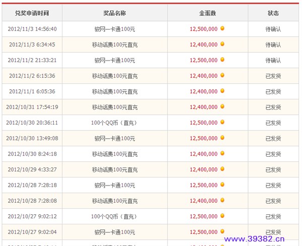
Task: Click 100个QQ币（直充） in the 2012/10/30 20:36:11 row
Action: (x=114, y=123)
